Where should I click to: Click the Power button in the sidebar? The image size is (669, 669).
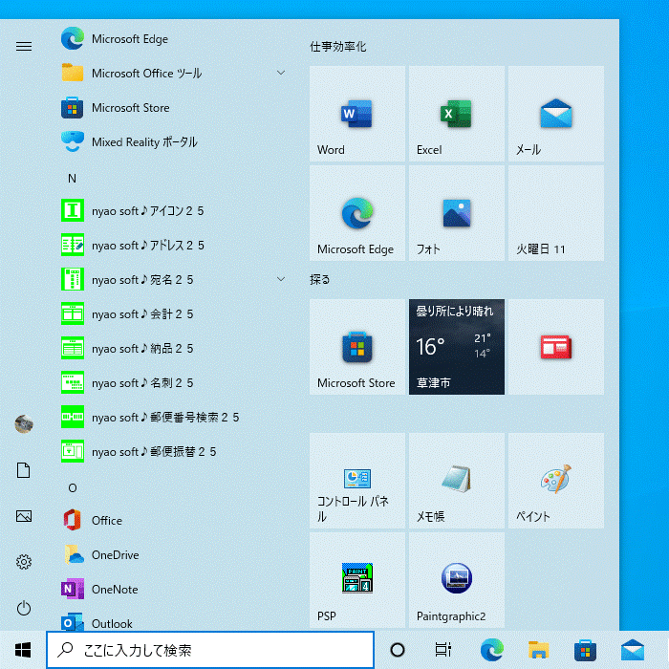24,608
